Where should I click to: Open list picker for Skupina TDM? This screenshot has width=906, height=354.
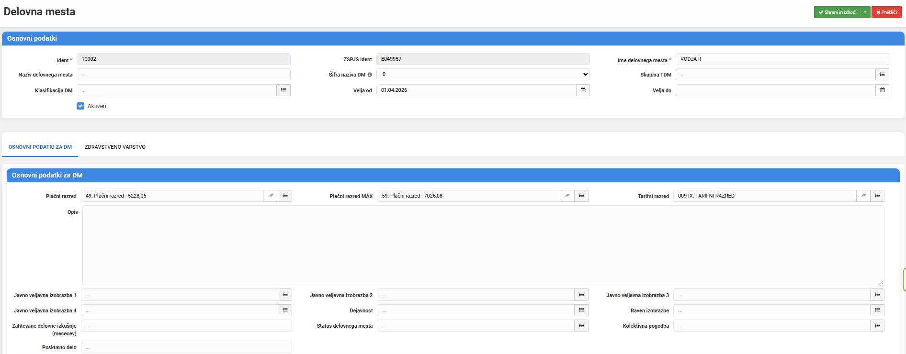pos(882,75)
